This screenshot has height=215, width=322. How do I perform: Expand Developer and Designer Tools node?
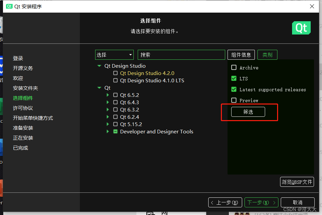pos(108,131)
